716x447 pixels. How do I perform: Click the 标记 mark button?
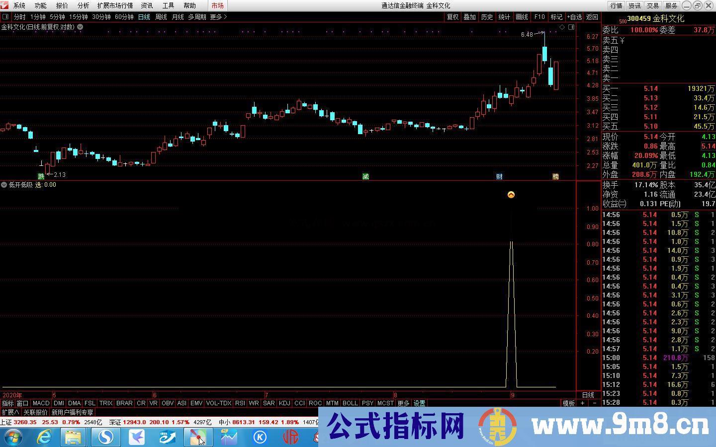point(556,17)
